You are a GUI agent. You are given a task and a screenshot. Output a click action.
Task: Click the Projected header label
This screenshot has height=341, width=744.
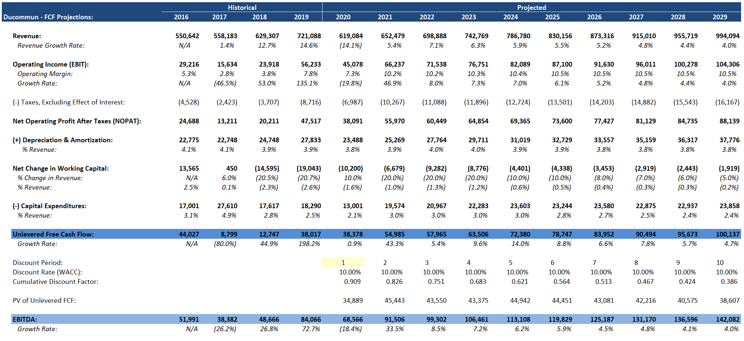pos(531,7)
